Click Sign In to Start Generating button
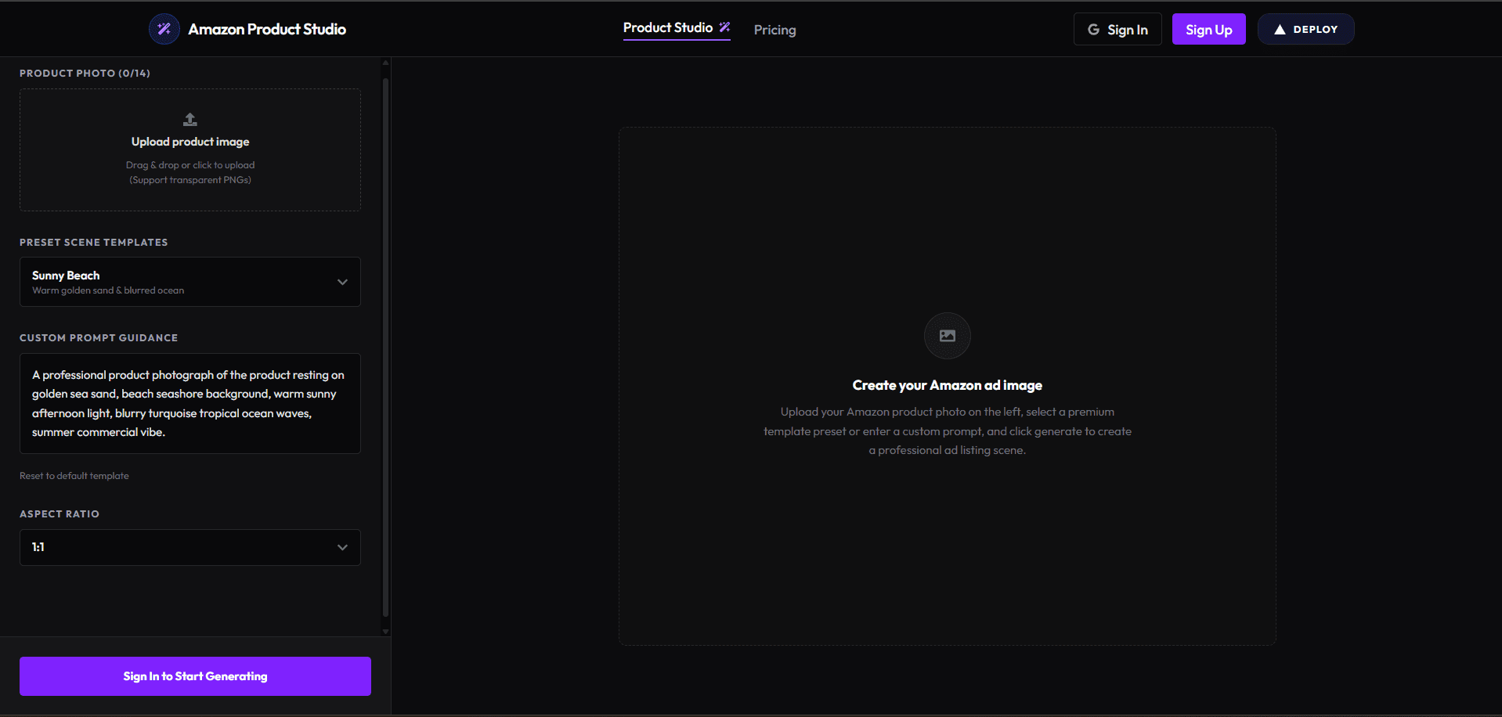The height and width of the screenshot is (717, 1502). tap(195, 676)
